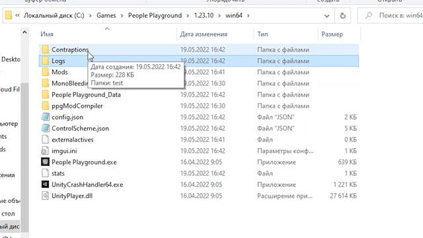
Task: Select the Contraptions folder name
Action: (x=70, y=50)
